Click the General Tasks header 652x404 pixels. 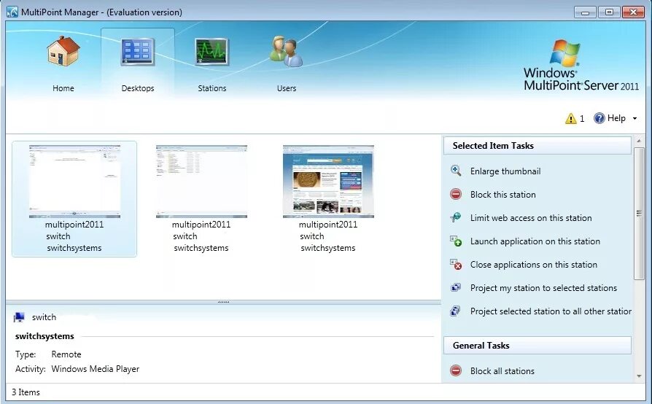[537, 346]
